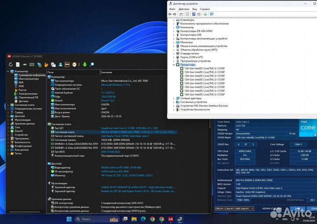This screenshot has height=224, width=317.
Task: Launch the disk benchmark icon in AIDA64 toolbar
Action: click(x=25, y=65)
